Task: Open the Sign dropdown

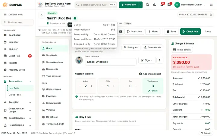Action: [x=147, y=60]
